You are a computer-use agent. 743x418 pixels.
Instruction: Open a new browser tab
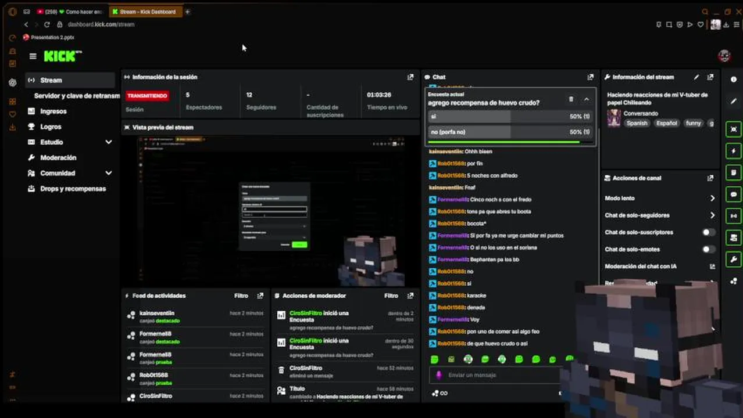pyautogui.click(x=187, y=12)
